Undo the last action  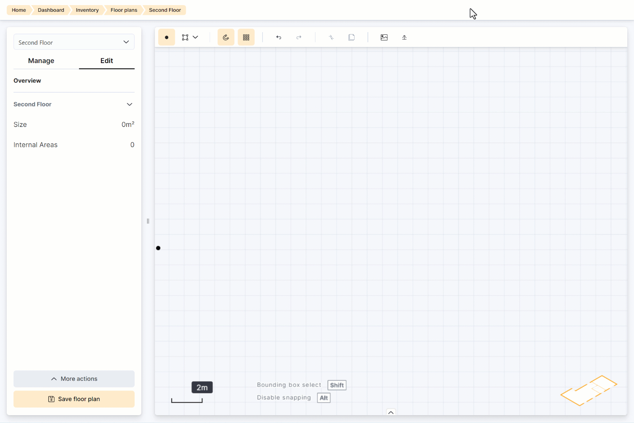point(279,37)
